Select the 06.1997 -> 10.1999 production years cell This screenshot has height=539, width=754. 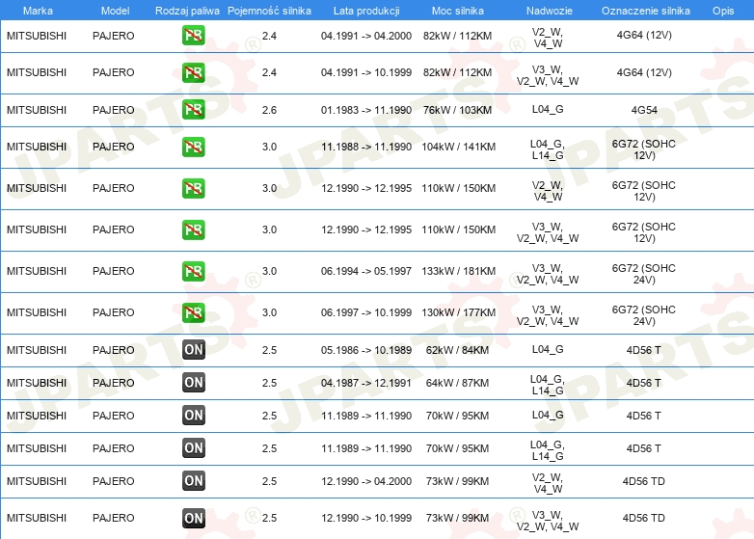pos(366,312)
